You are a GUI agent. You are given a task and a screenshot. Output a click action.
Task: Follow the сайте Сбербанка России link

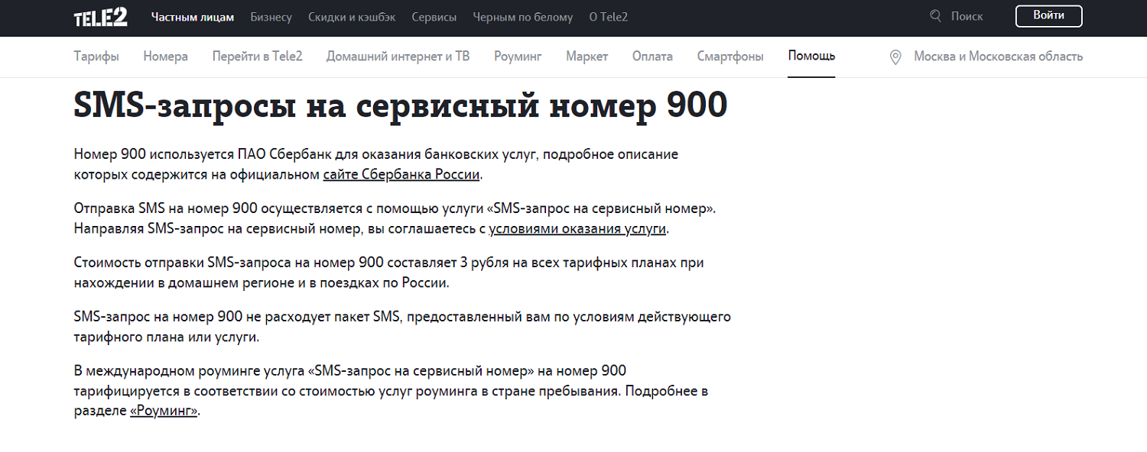click(401, 174)
